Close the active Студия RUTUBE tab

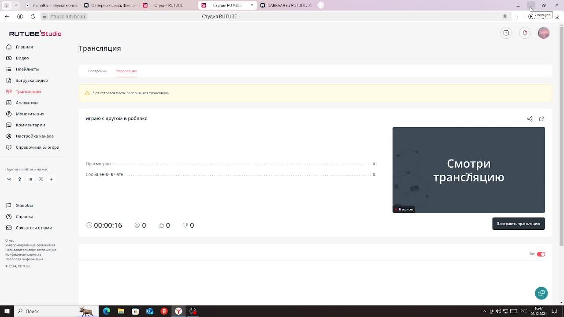(252, 5)
